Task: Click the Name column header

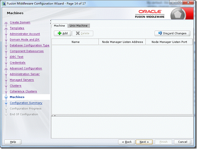Action: 75,42
